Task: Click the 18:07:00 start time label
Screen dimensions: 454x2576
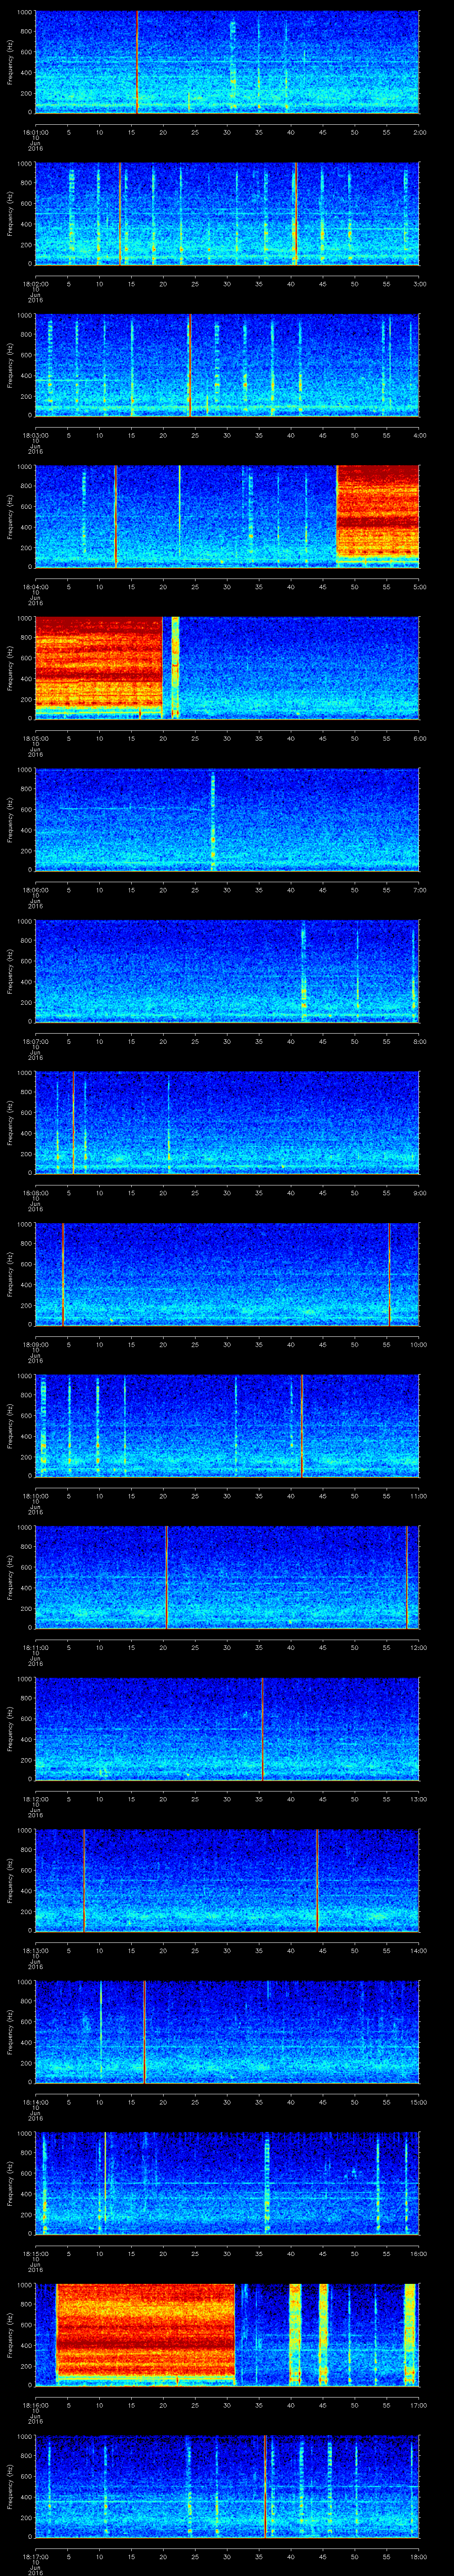Action: click(35, 1041)
